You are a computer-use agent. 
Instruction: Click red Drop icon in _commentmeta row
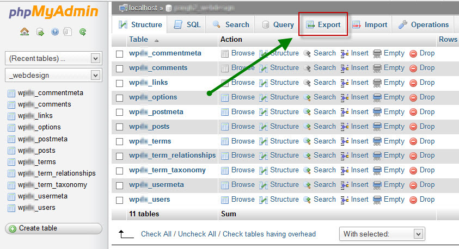(413, 54)
